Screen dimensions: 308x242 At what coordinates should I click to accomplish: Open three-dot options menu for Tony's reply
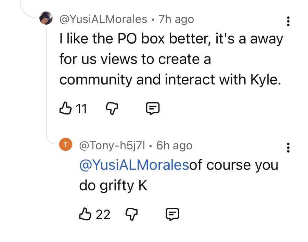coord(288,148)
